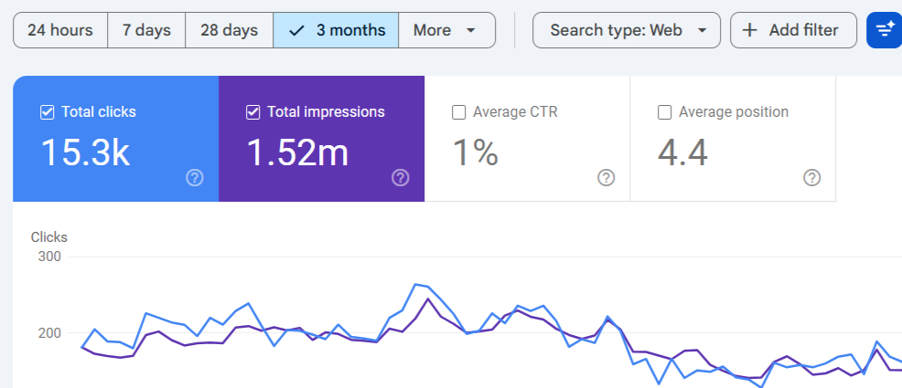Enable the Average CTR checkbox
The image size is (902, 388).
point(459,112)
